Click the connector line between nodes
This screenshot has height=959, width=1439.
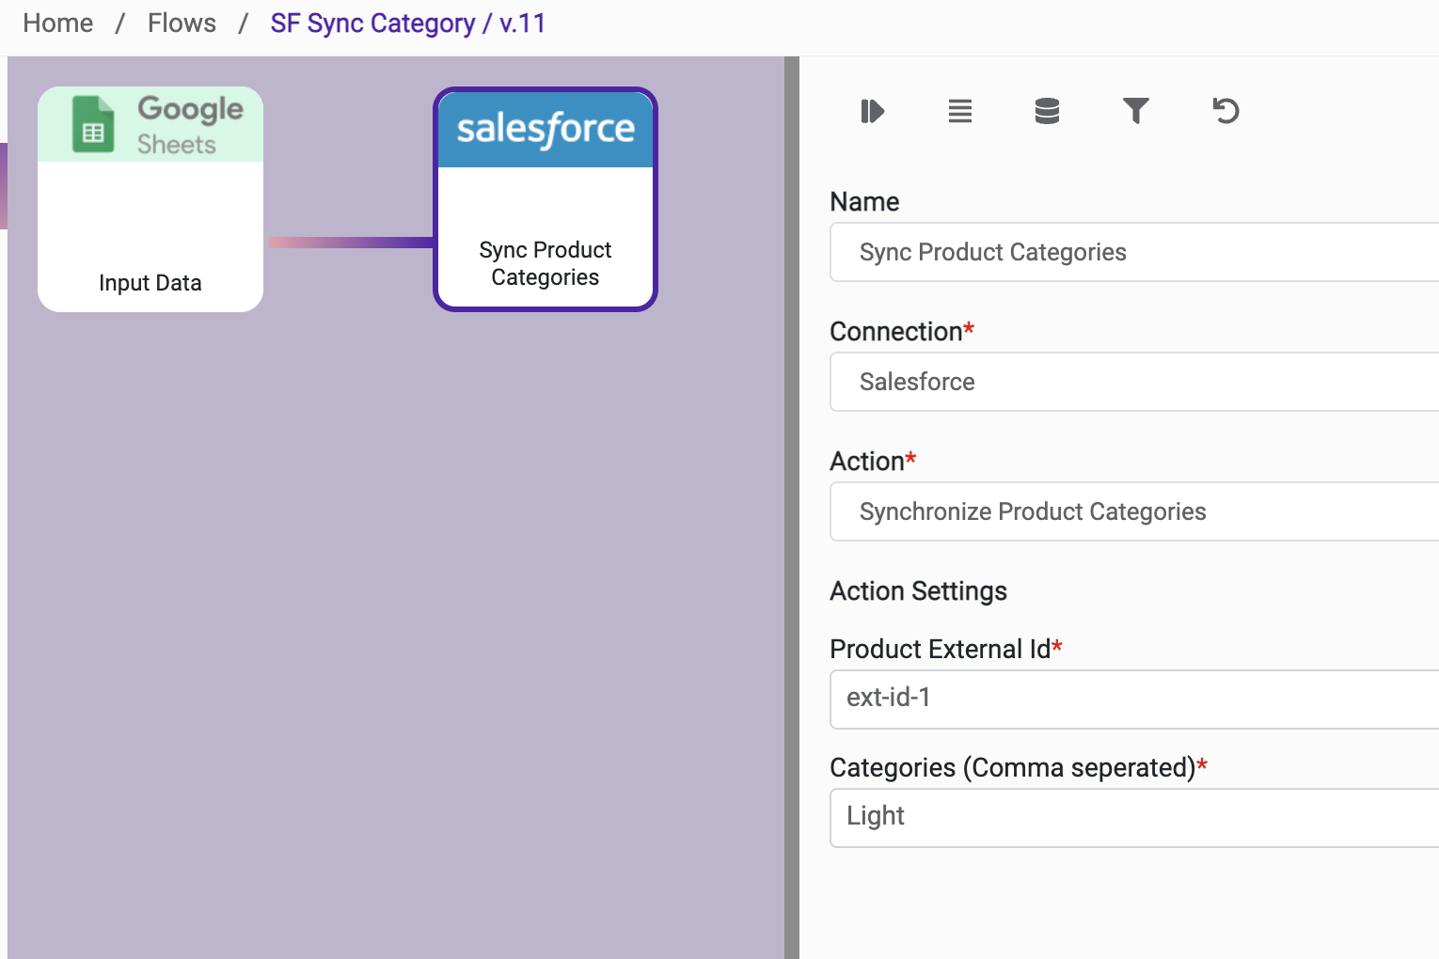click(350, 243)
